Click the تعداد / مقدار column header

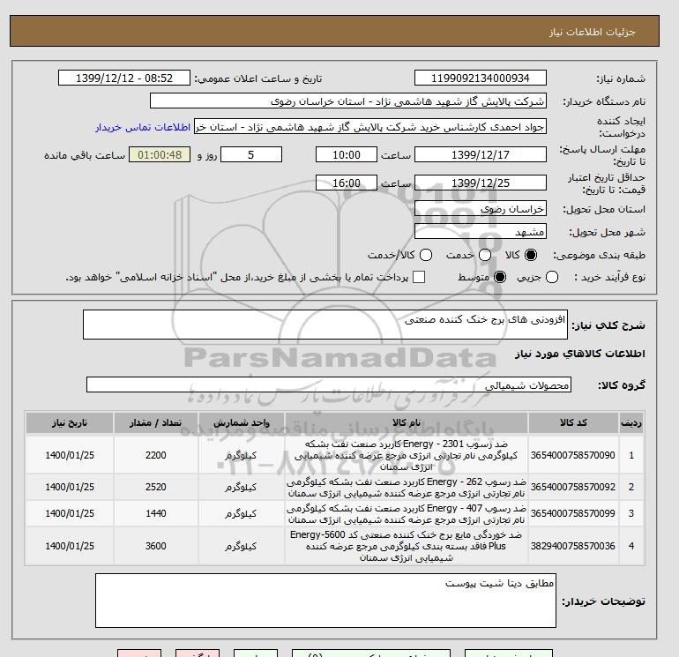coord(156,422)
